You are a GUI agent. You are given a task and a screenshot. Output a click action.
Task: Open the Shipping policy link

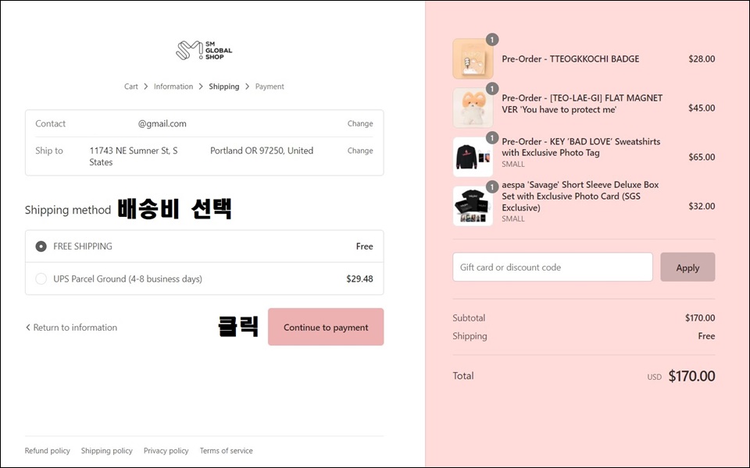coord(107,450)
